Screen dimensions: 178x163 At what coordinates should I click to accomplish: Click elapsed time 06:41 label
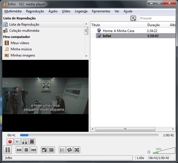point(11,135)
